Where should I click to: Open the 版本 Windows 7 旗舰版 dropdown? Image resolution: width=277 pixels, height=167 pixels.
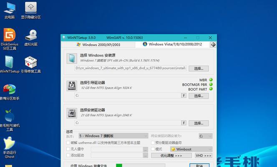click(x=113, y=136)
